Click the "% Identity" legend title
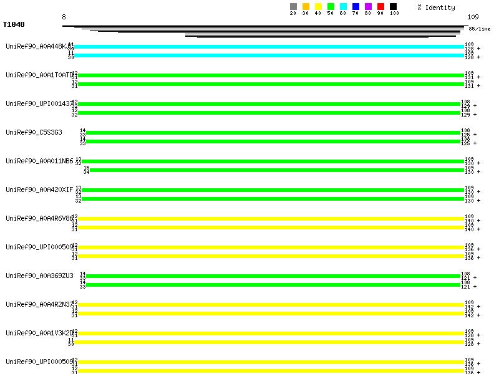This screenshot has height=374, width=499. click(436, 7)
